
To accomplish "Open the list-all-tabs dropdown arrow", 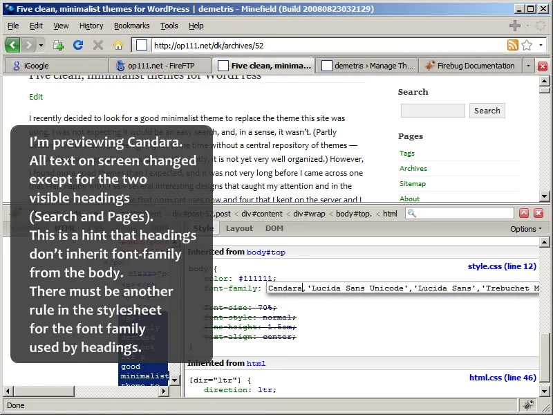I will click(528, 66).
